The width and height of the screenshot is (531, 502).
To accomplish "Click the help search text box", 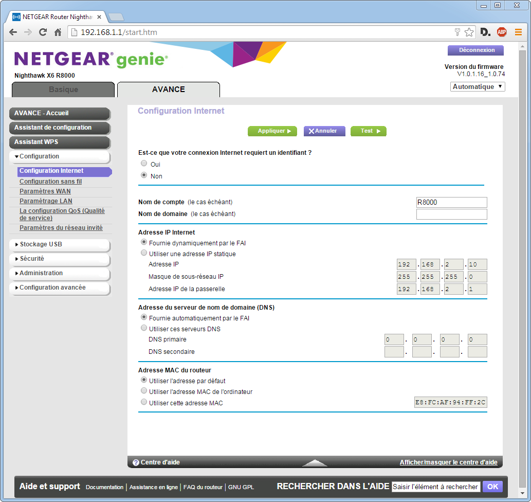I will [x=435, y=487].
